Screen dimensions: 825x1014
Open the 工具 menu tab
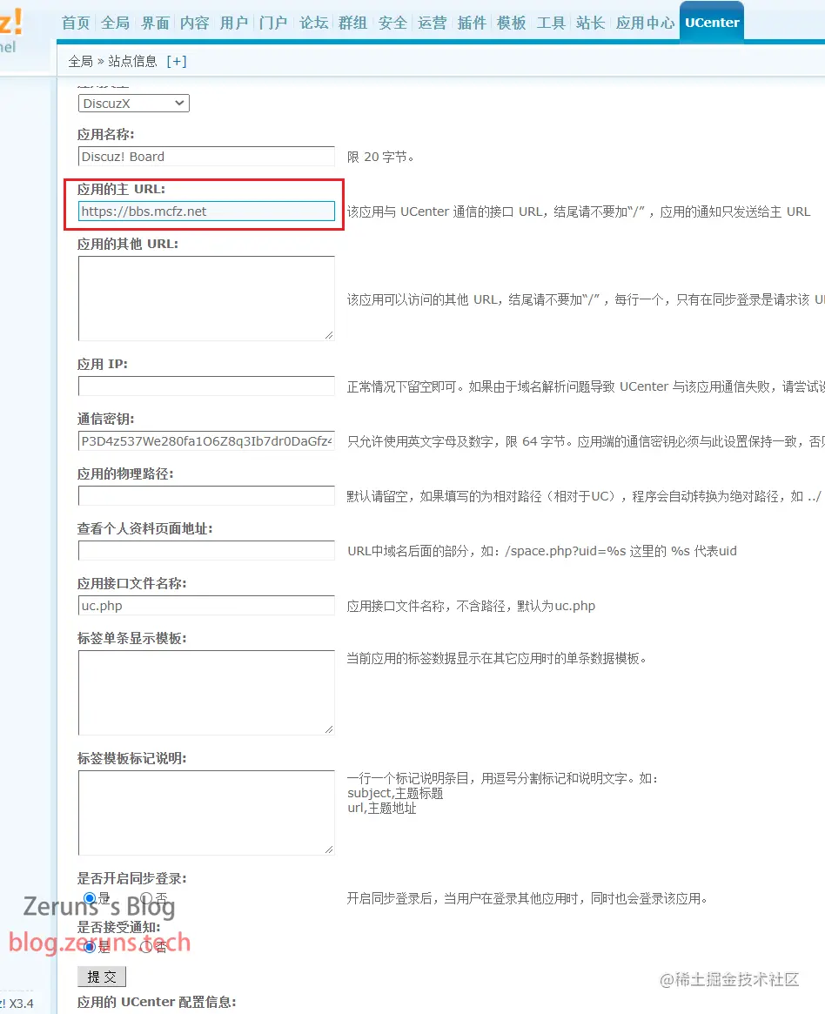tap(551, 23)
